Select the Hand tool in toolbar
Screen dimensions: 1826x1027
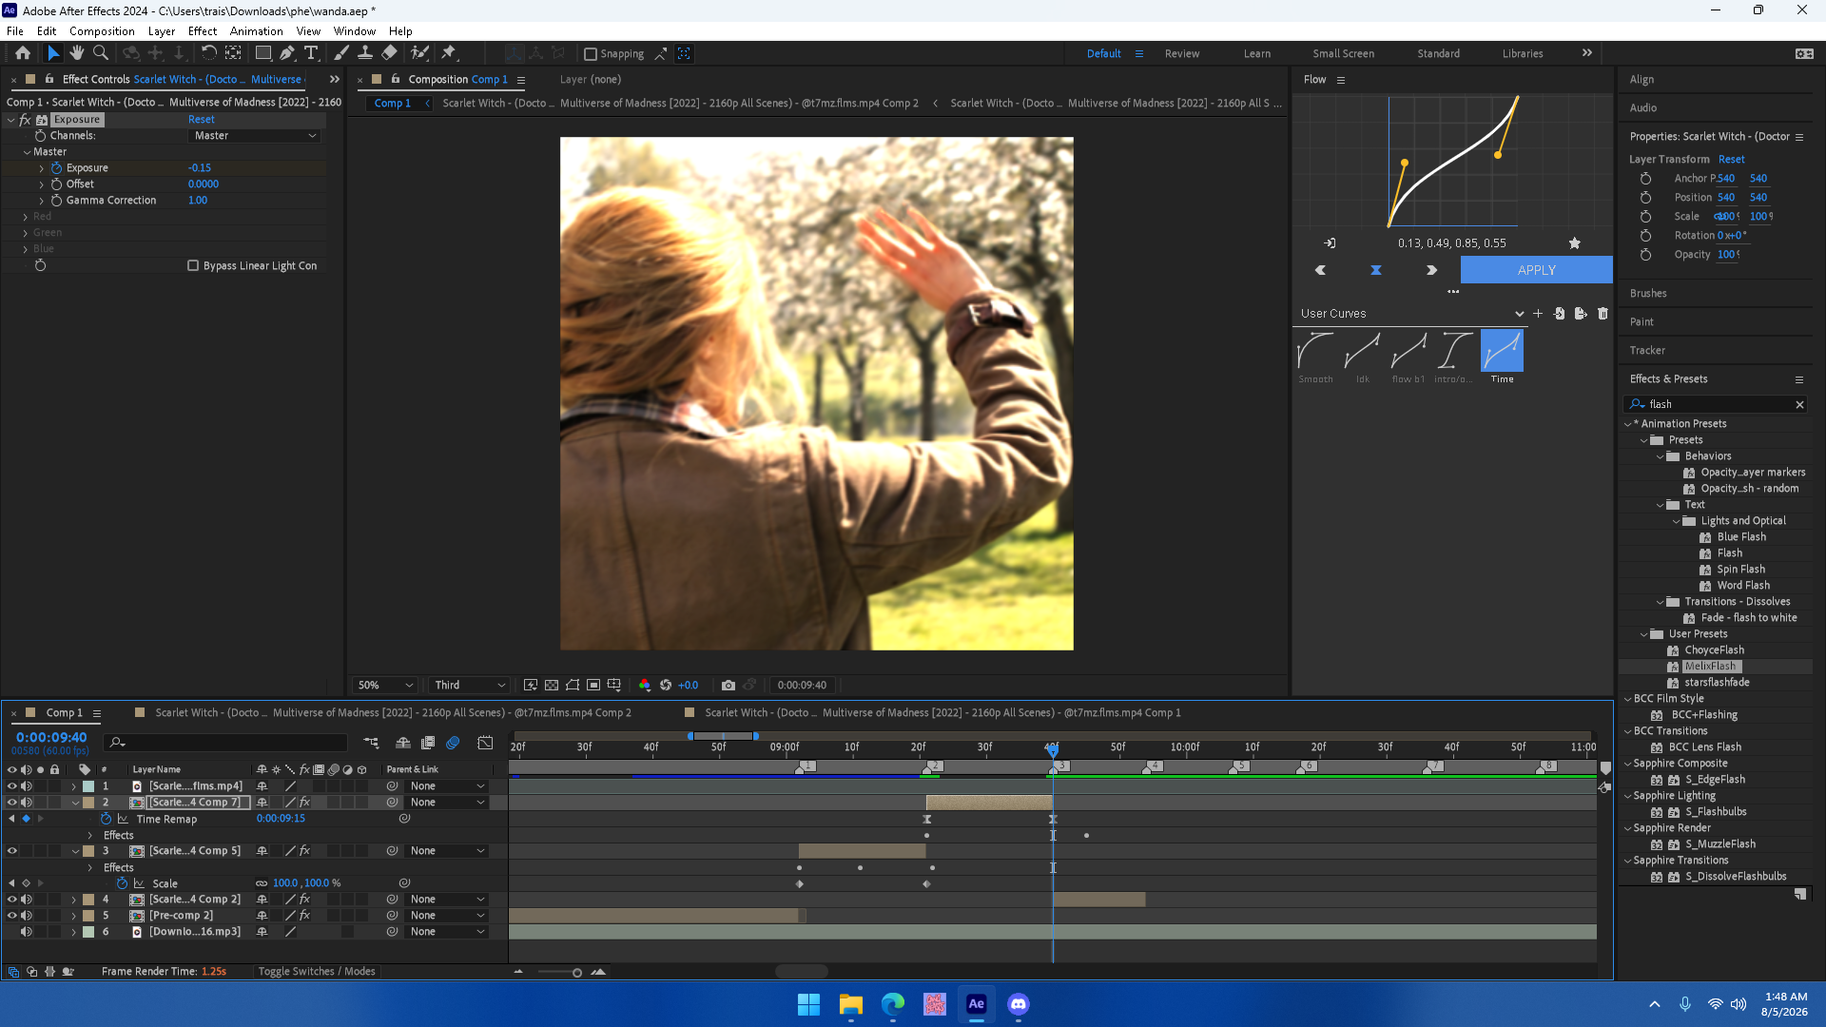(x=77, y=53)
